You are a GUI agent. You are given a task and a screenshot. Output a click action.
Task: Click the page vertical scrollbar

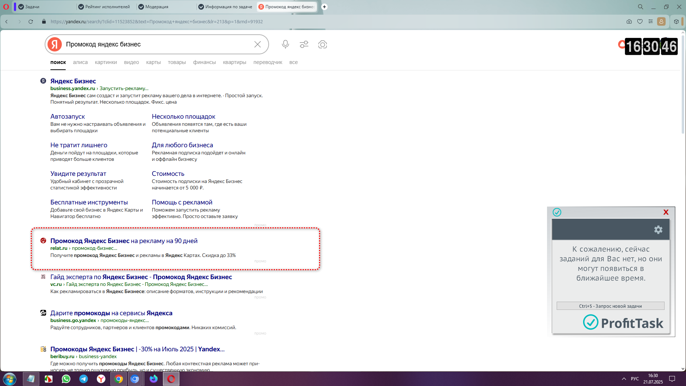coord(683,84)
